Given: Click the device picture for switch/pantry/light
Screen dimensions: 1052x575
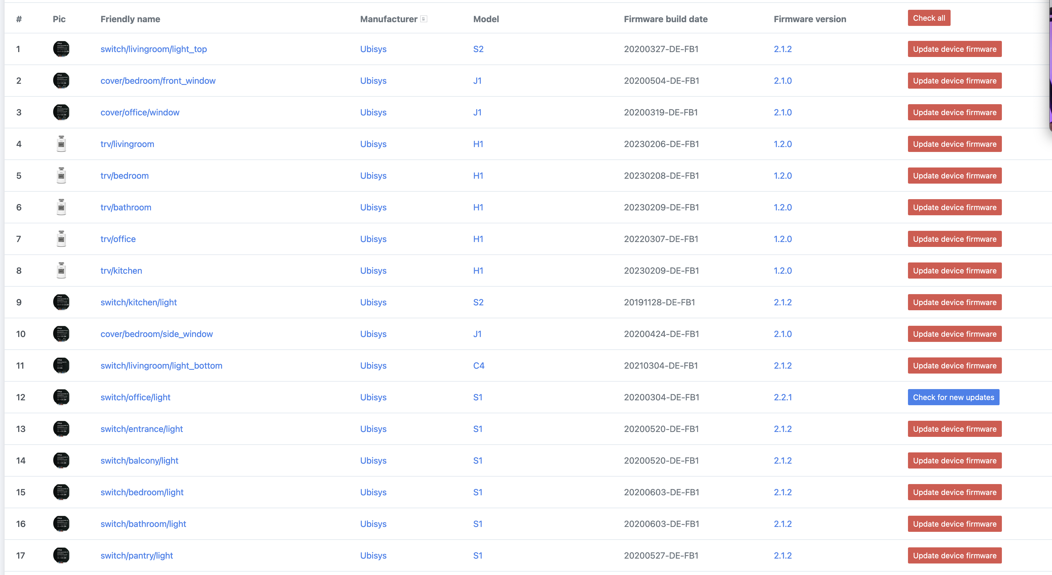Looking at the screenshot, I should point(61,555).
